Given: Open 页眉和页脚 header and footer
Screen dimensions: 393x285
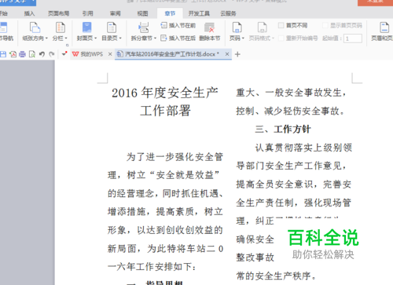Looking at the screenshot, I should click(383, 31).
